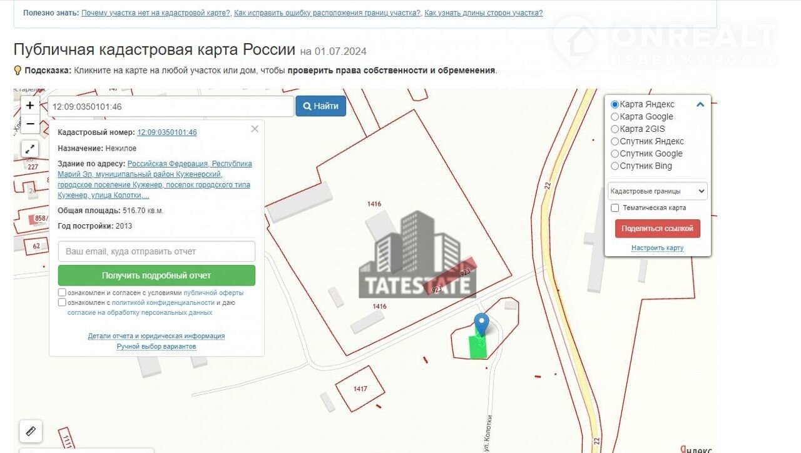
Task: Click Поделиться ссылкой button
Action: pyautogui.click(x=657, y=229)
